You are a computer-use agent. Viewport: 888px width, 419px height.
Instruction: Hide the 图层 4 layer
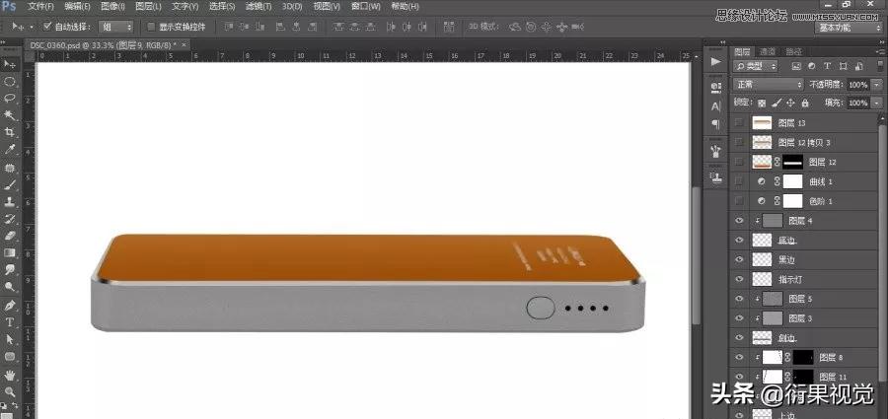[740, 221]
